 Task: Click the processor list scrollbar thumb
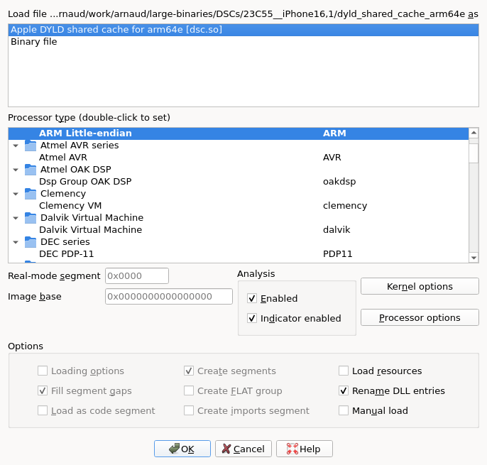pos(474,153)
